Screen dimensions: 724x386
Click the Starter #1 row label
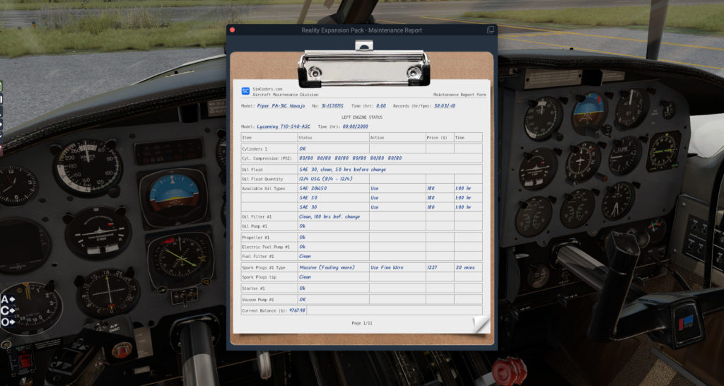[254, 288]
